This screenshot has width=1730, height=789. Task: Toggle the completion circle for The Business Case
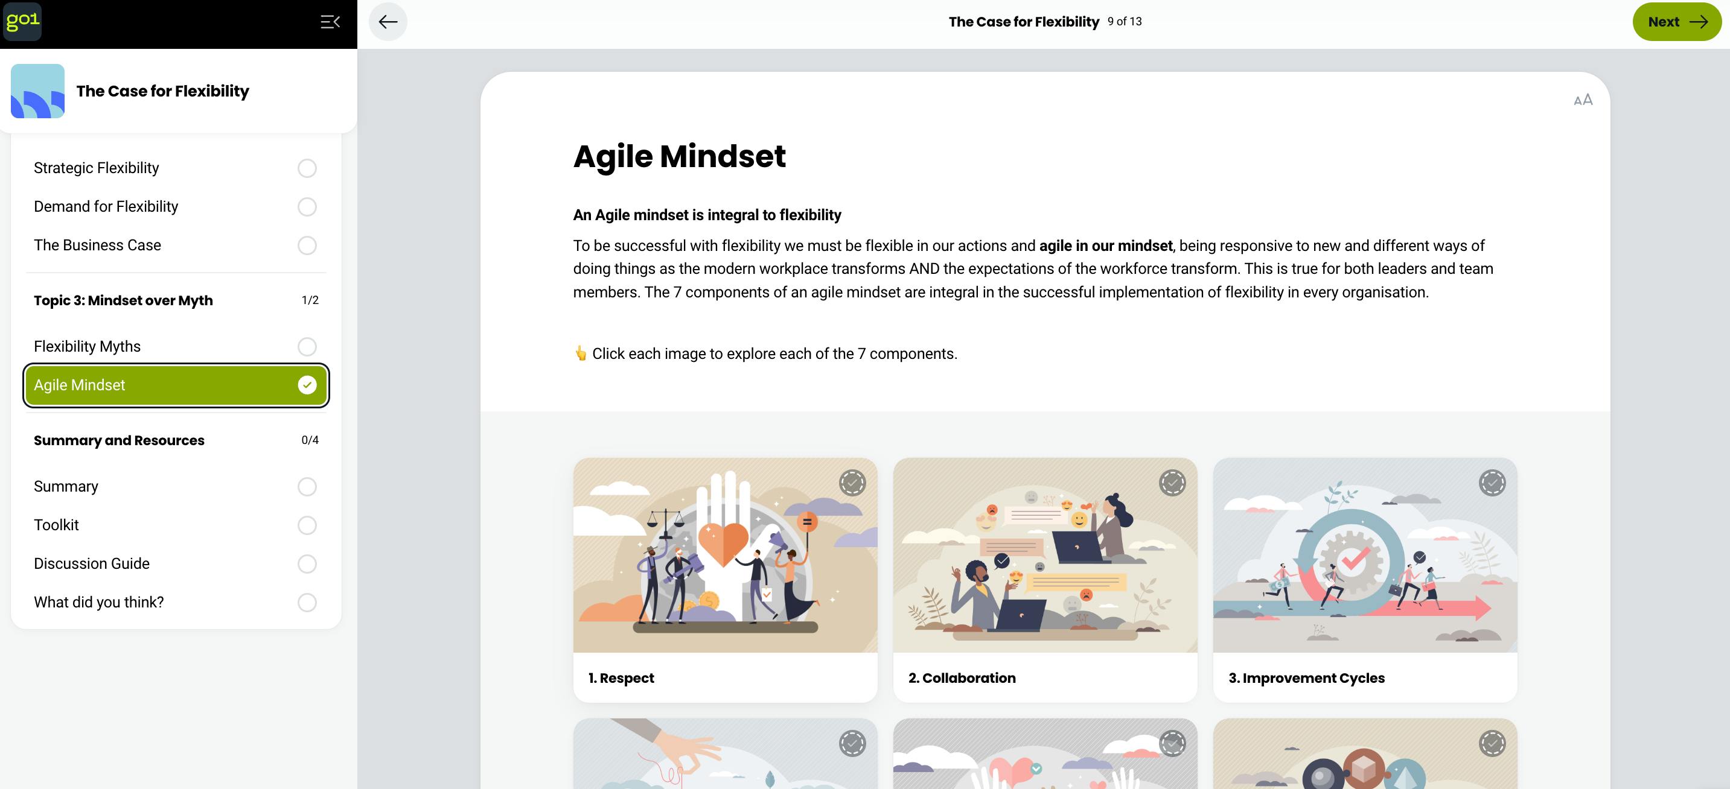[x=307, y=246]
